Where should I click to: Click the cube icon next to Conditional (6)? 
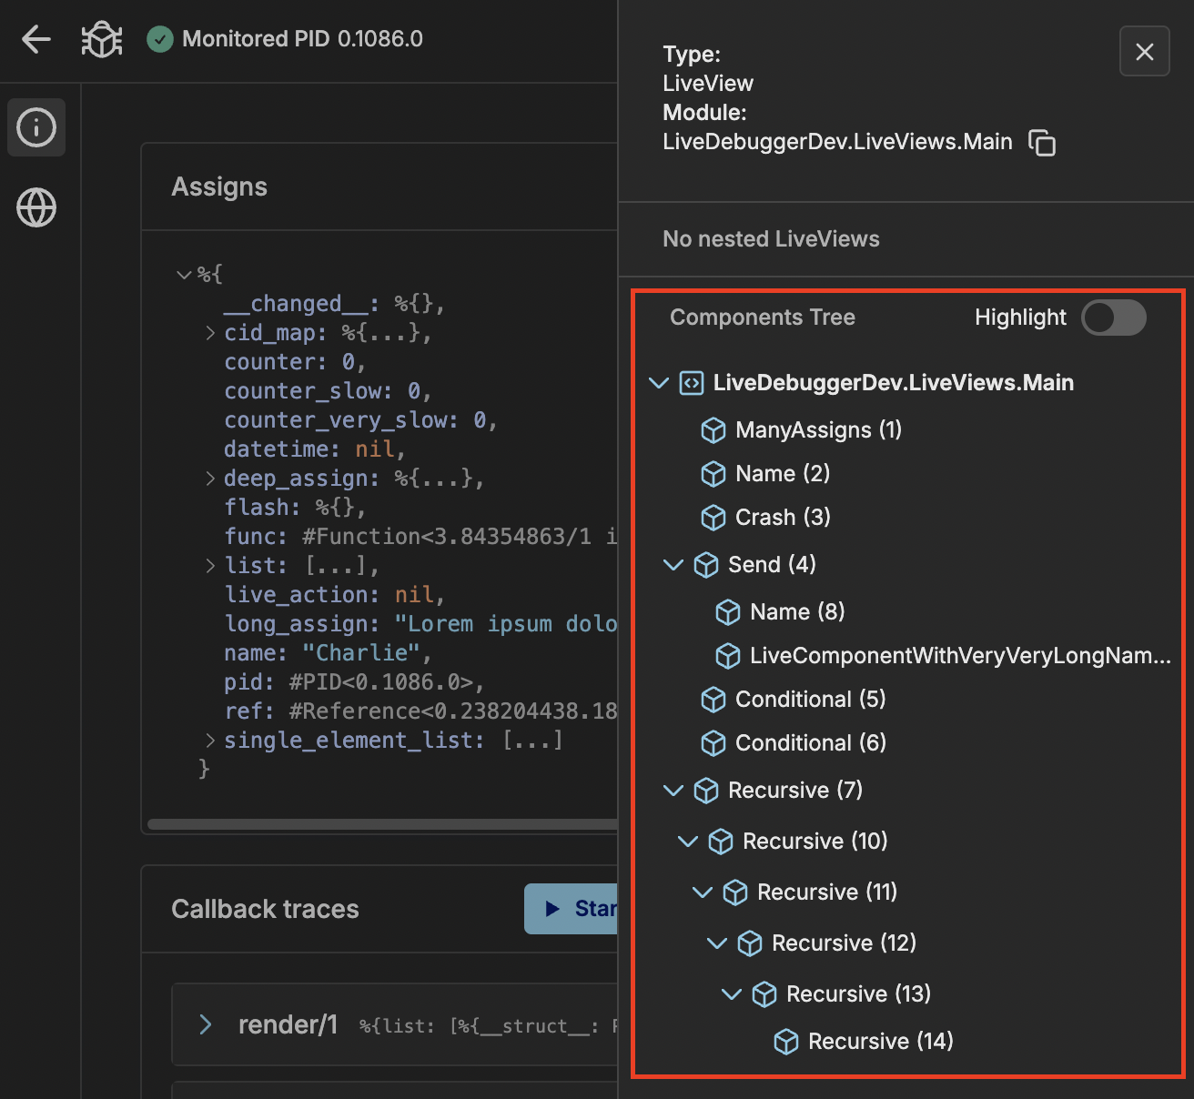pyautogui.click(x=713, y=743)
